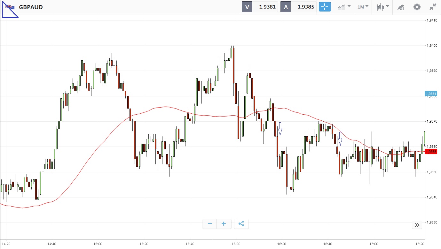Expand the candlestick chart type dropdown
The width and height of the screenshot is (441, 249).
(x=382, y=7)
